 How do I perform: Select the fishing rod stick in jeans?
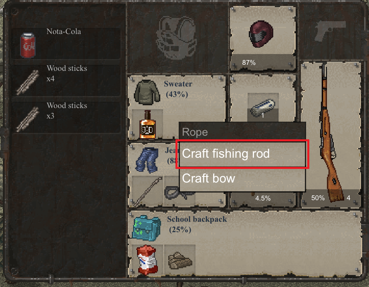click(147, 191)
